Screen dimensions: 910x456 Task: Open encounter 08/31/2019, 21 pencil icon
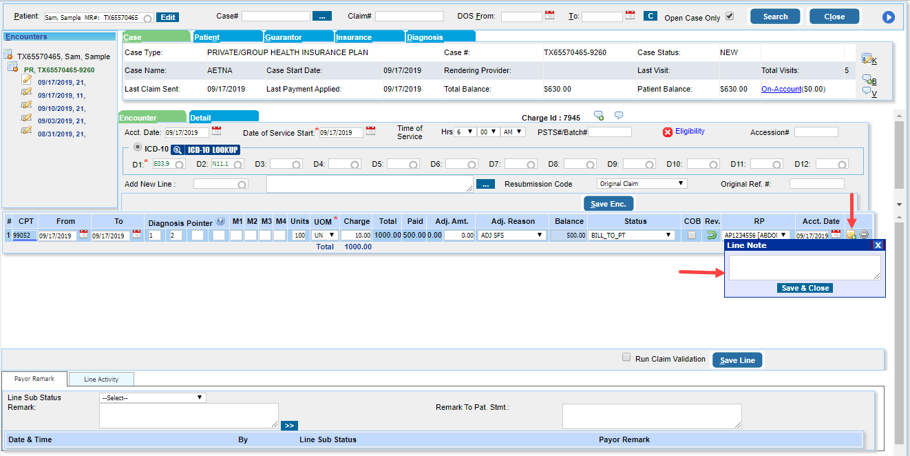(27, 129)
